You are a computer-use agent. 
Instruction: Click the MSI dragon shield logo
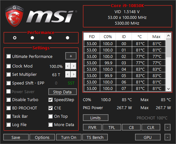14,16
